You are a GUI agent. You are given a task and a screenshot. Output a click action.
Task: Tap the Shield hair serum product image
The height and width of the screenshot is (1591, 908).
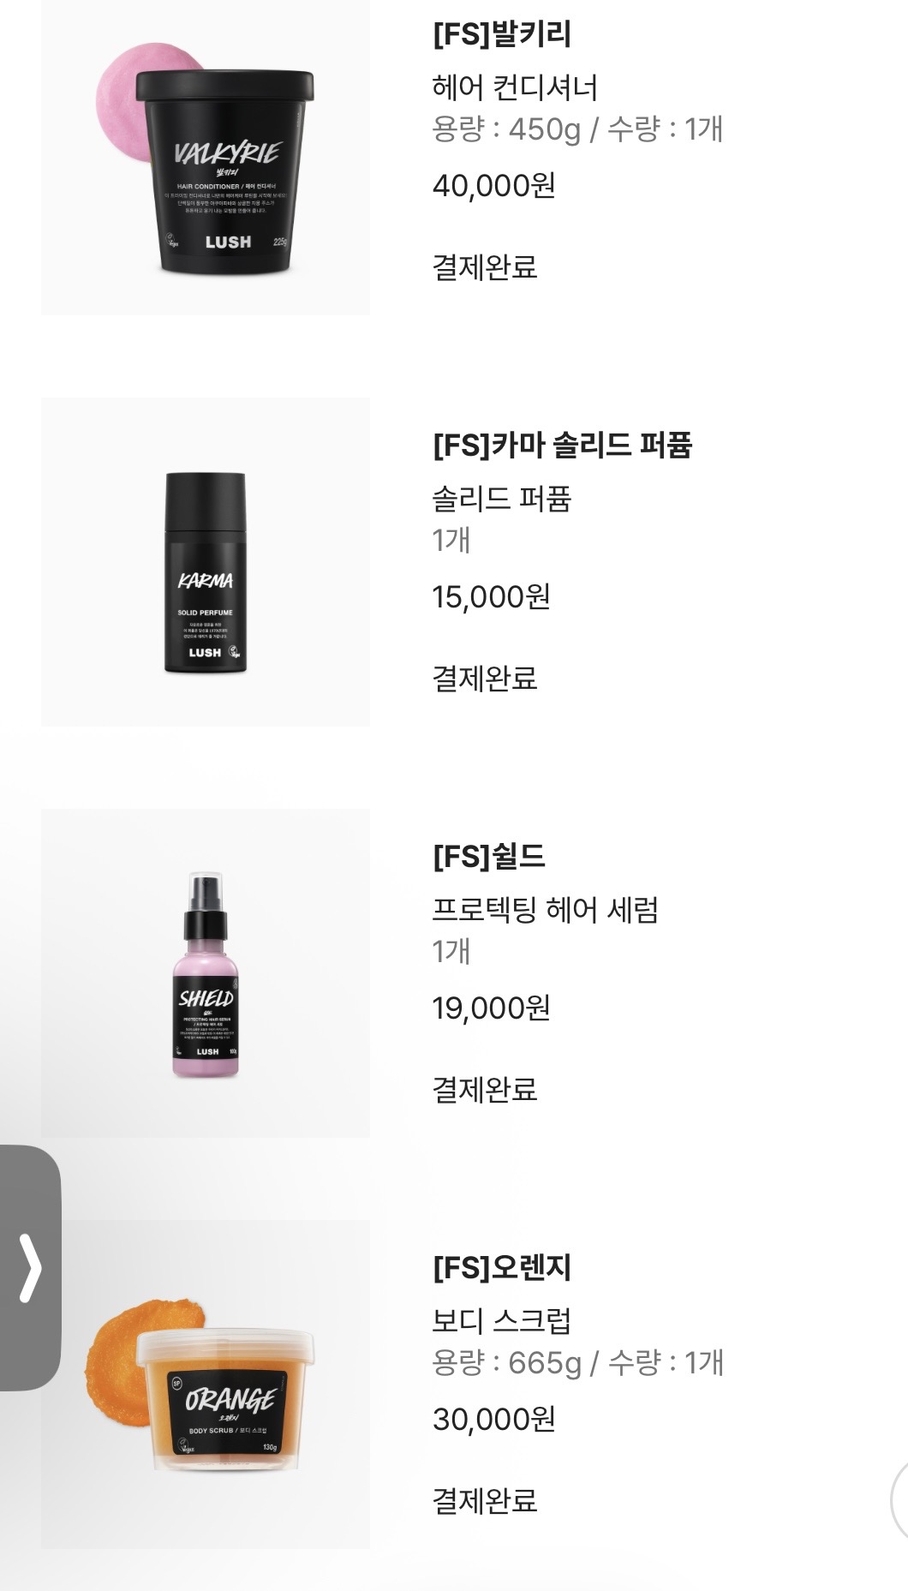tap(206, 973)
